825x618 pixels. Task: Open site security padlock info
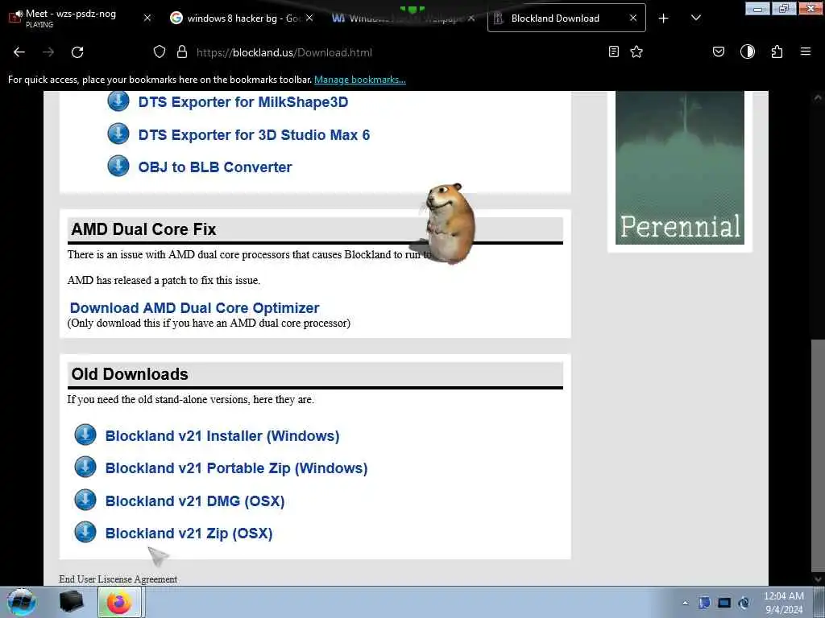point(182,52)
